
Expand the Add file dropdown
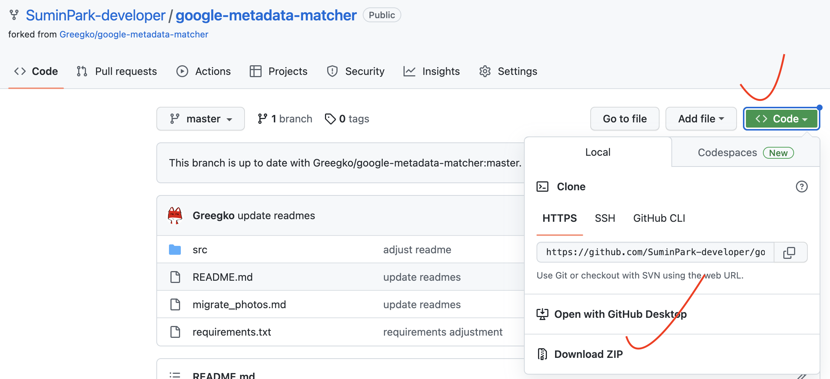701,119
